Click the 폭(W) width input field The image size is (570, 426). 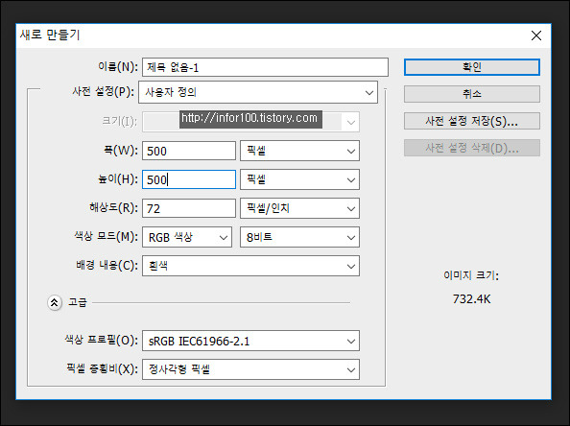(x=189, y=151)
